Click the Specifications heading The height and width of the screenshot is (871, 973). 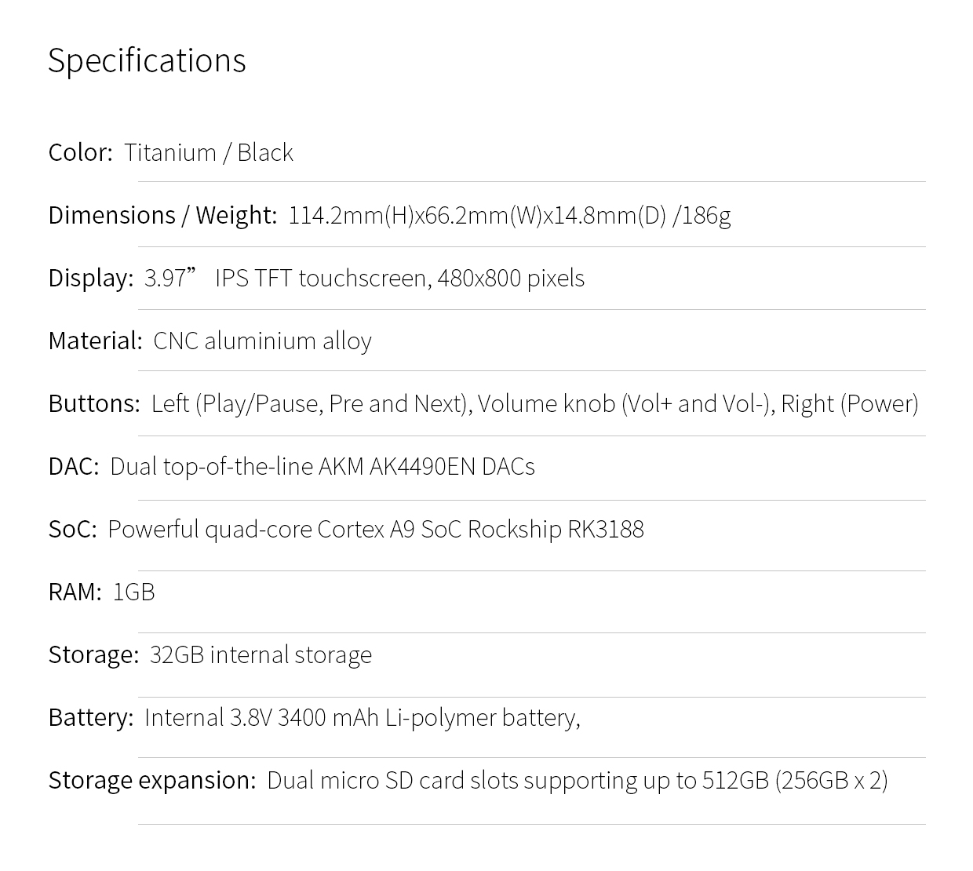coord(147,60)
